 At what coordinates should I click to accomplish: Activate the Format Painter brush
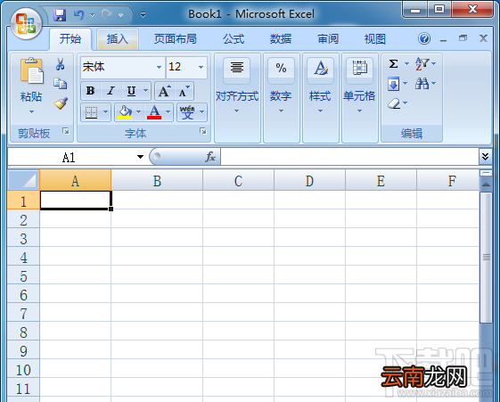(x=61, y=103)
